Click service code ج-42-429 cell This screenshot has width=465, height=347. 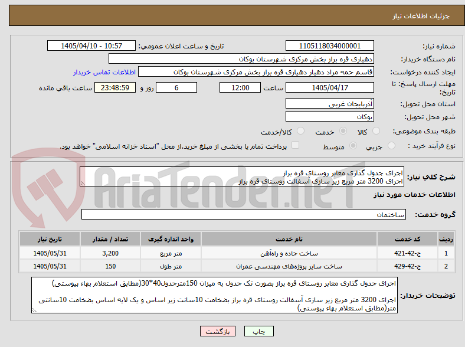click(408, 266)
